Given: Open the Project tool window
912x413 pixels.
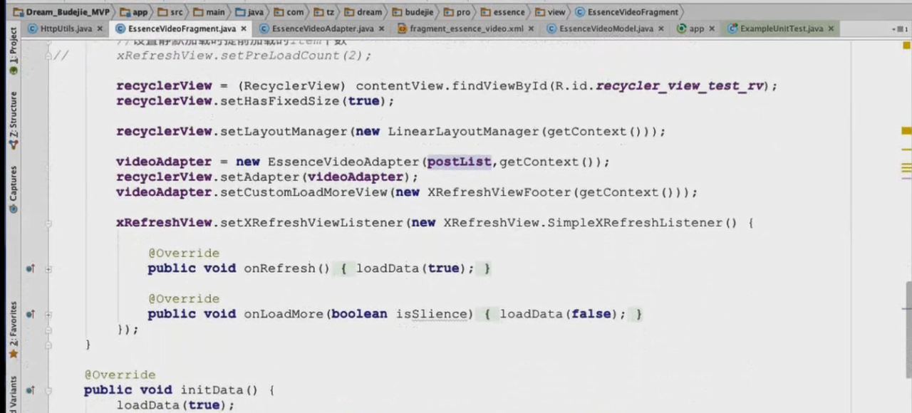Looking at the screenshot, I should pyautogui.click(x=13, y=51).
